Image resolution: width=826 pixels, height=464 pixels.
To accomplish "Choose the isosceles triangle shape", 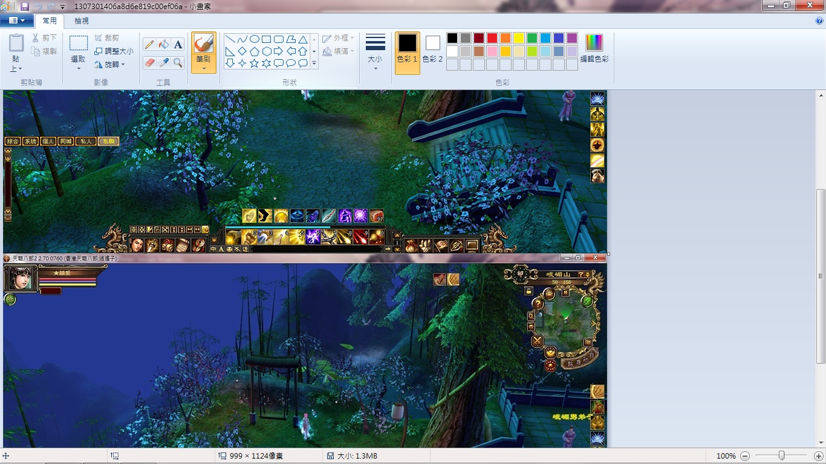I will [x=303, y=39].
